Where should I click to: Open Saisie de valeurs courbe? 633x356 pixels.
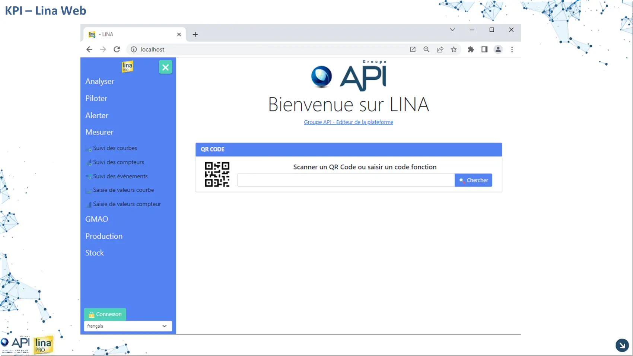(124, 190)
